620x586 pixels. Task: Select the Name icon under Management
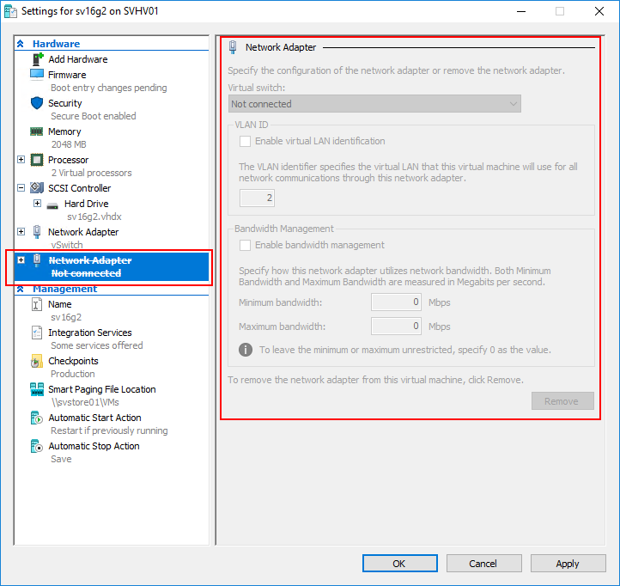click(36, 304)
